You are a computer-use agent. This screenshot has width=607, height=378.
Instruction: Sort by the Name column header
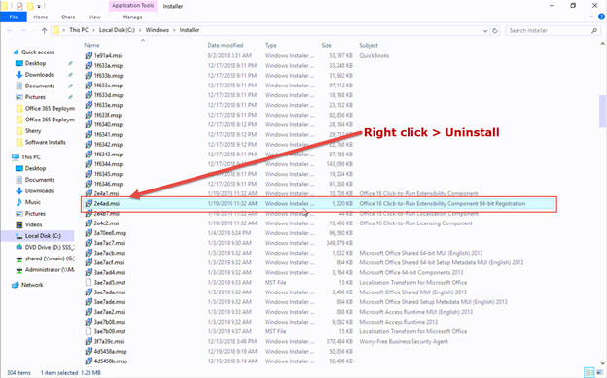91,46
